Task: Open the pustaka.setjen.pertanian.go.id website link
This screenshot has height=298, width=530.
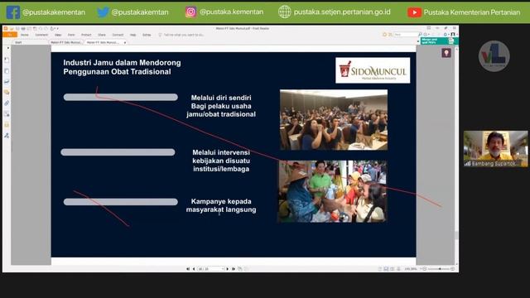Action: click(335, 12)
